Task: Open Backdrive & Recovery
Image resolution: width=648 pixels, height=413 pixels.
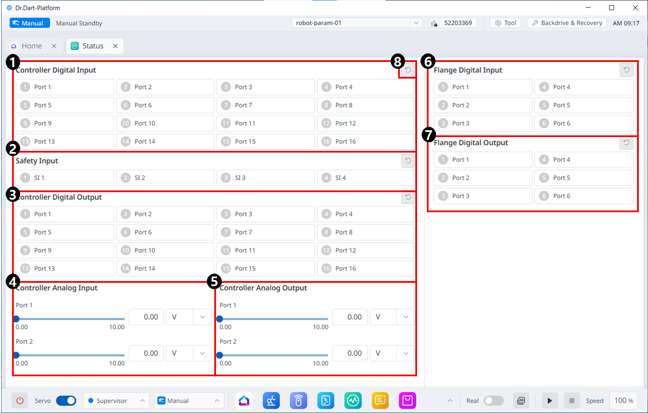Action: (566, 23)
